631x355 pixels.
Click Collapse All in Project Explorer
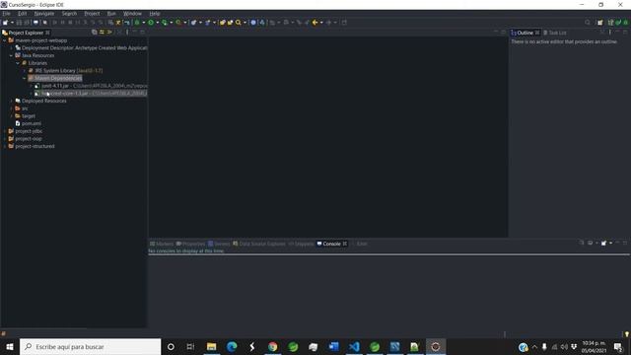pos(95,33)
